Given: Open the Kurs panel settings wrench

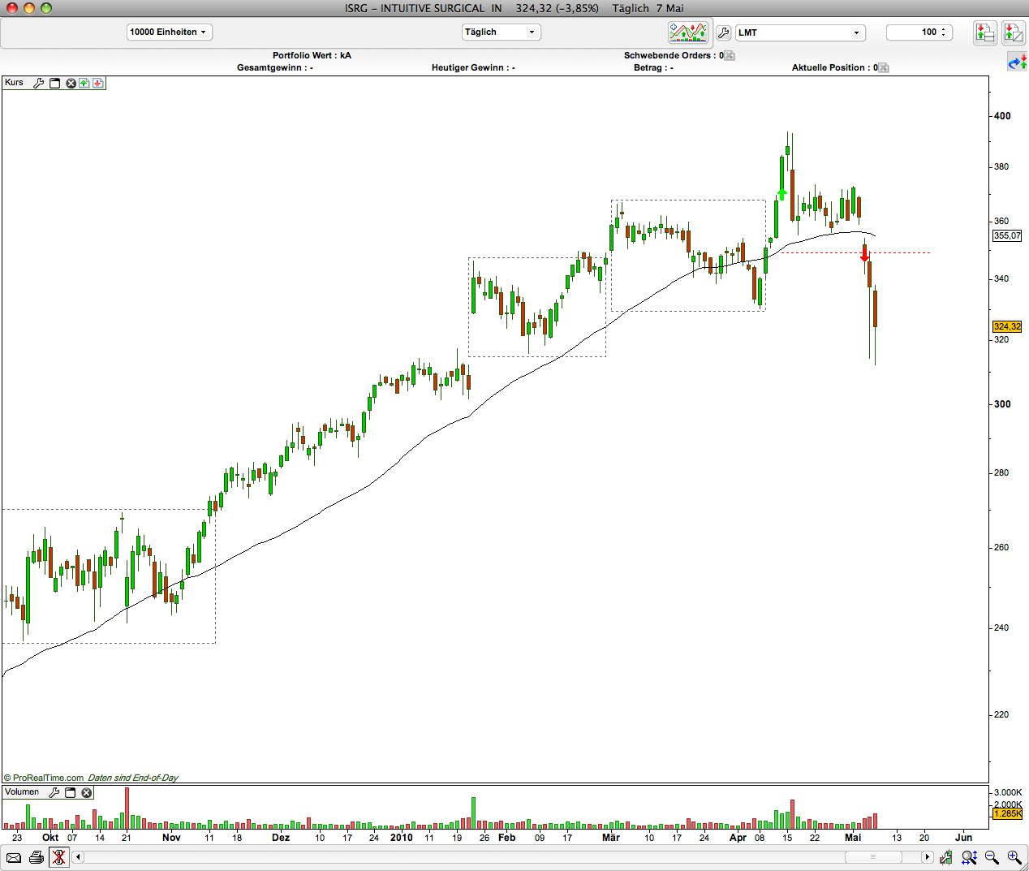Looking at the screenshot, I should pyautogui.click(x=38, y=83).
